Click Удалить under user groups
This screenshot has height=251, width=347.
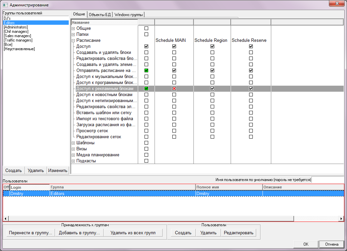[x=36, y=171]
